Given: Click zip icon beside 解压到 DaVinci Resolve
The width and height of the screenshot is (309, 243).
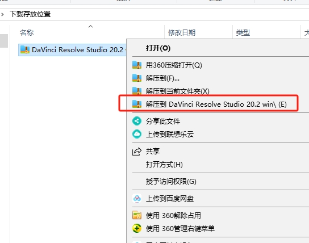Looking at the screenshot, I should pyautogui.click(x=137, y=104).
